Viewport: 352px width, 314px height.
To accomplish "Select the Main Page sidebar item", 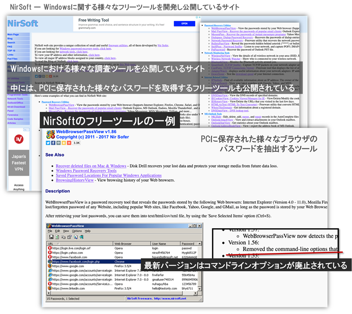I will click(13, 35).
